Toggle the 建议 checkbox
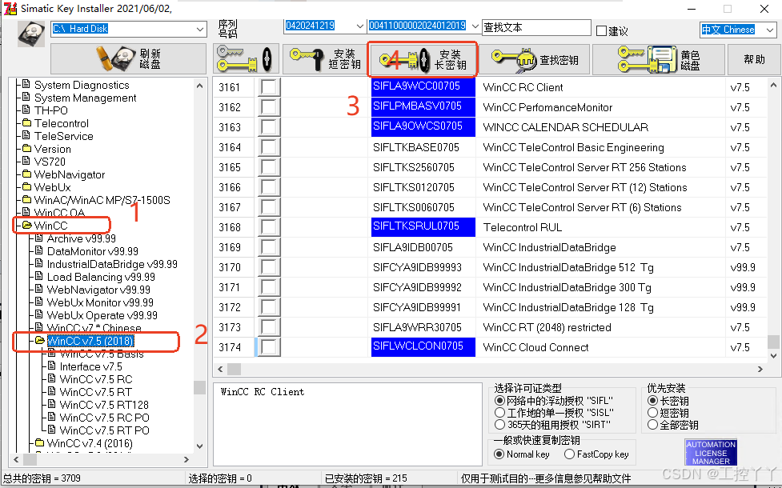 601,31
